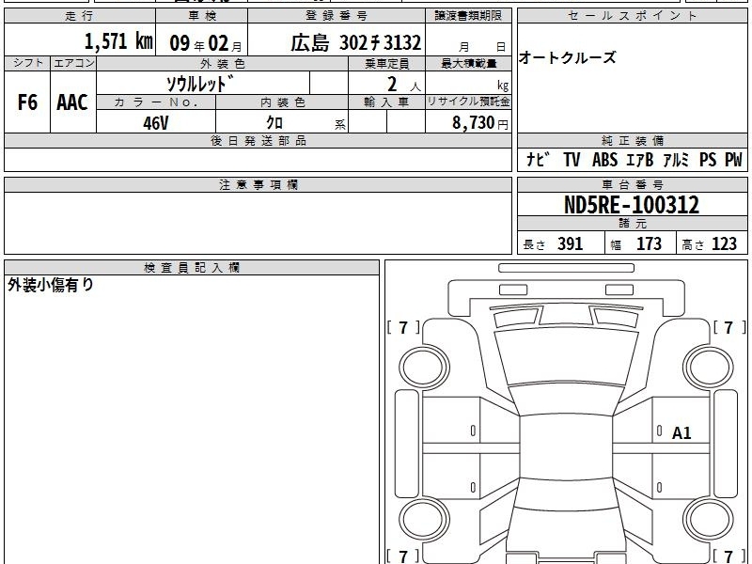Select sales point オートクルーズ
This screenshot has height=564, width=752.
(567, 57)
